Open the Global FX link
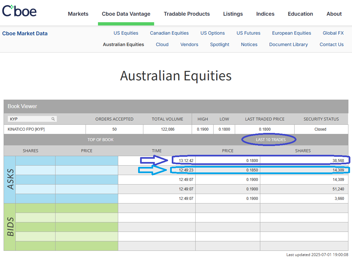The width and height of the screenshot is (352, 259). click(333, 33)
